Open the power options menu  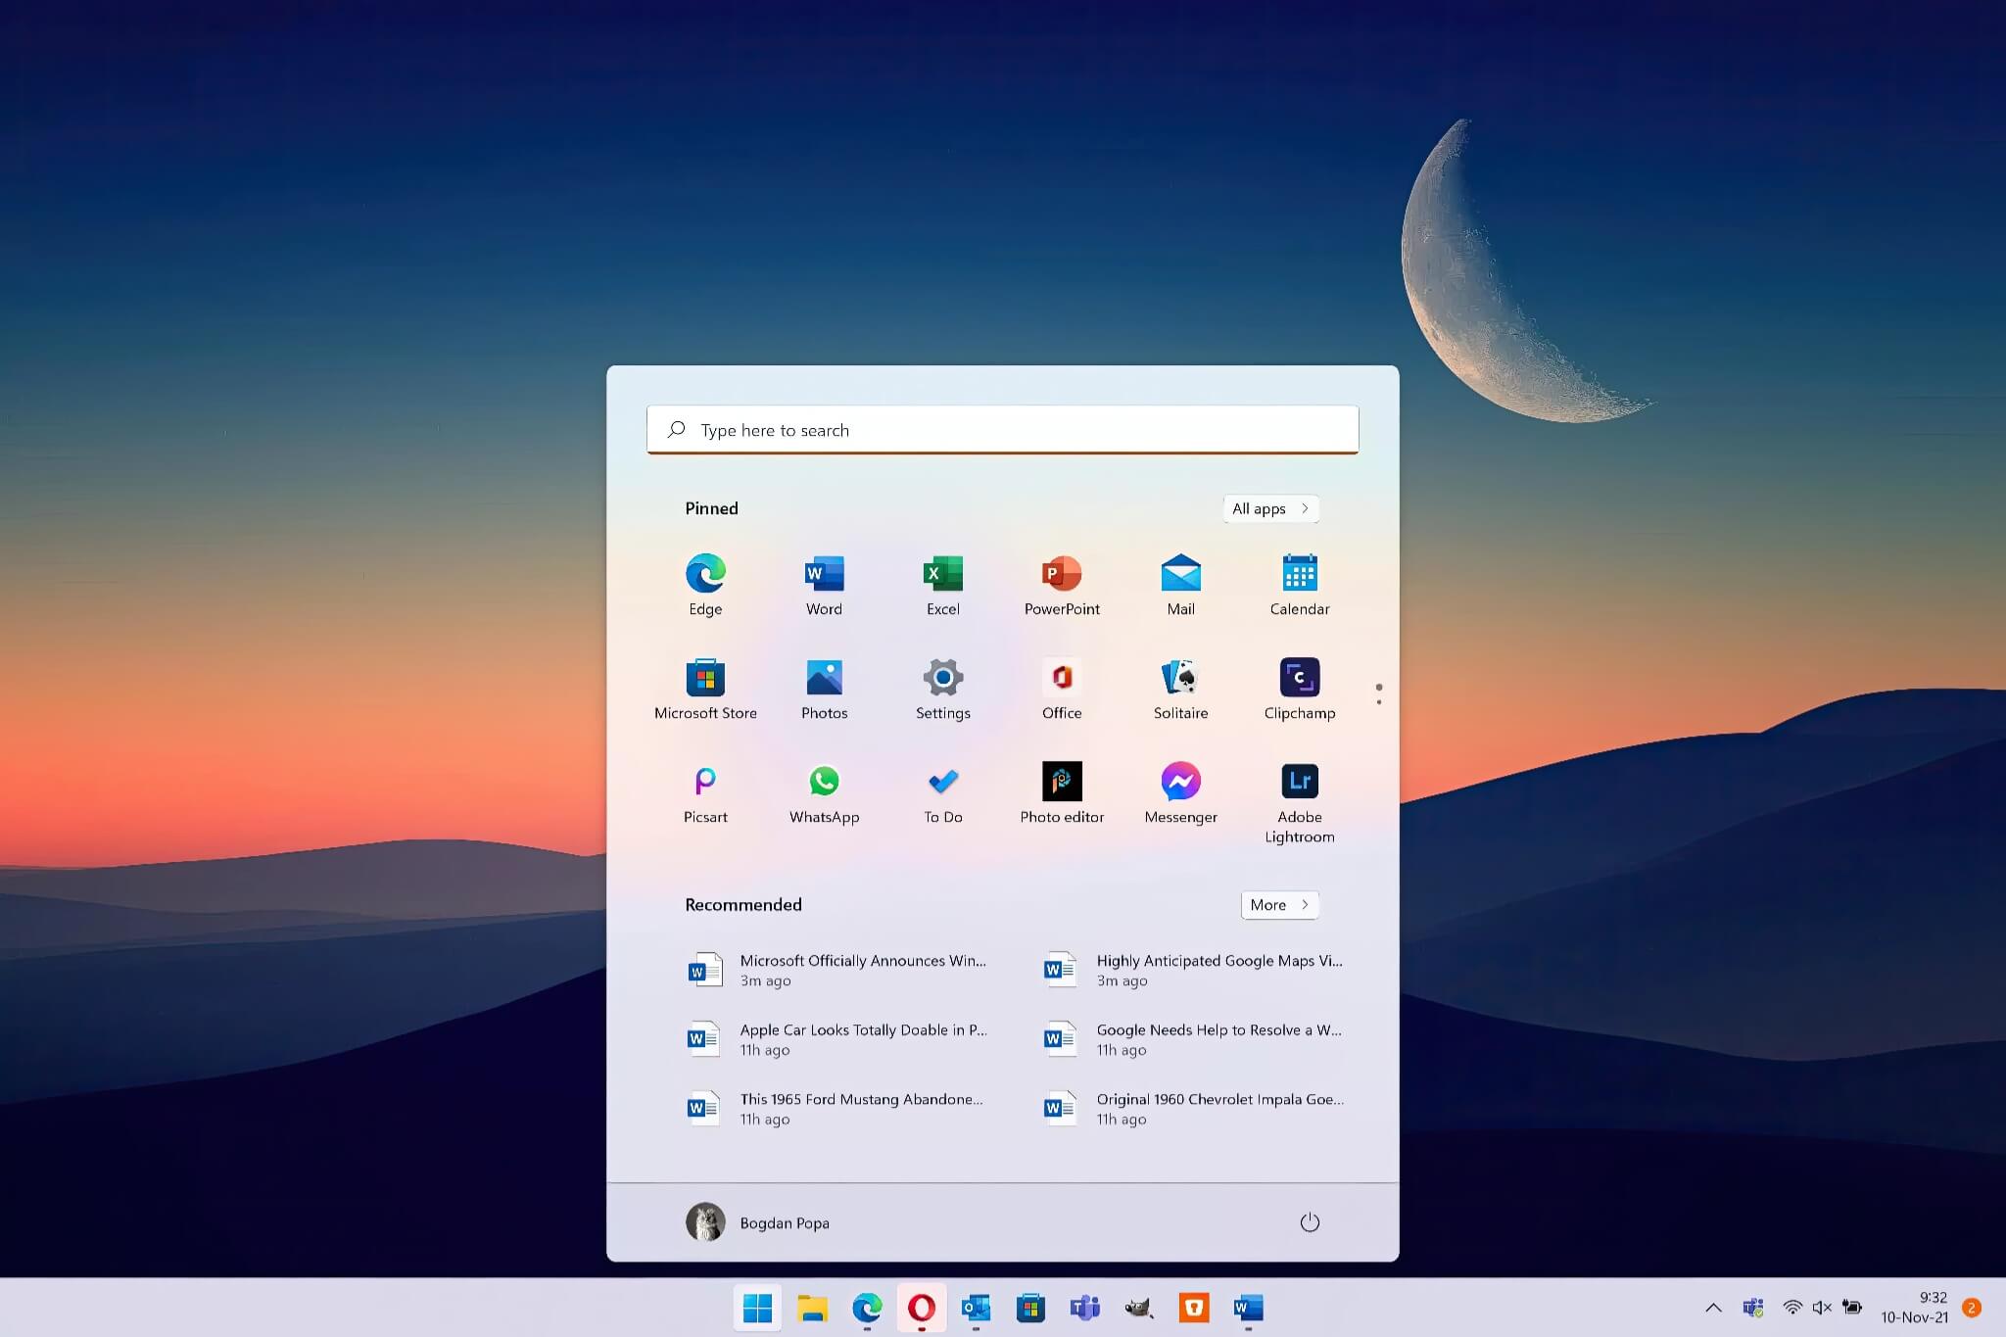(x=1310, y=1222)
